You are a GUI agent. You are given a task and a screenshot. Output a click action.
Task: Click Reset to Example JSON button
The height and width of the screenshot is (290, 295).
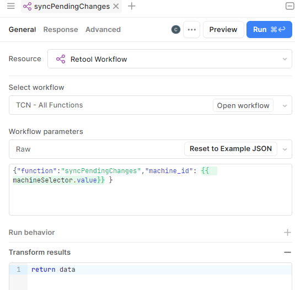coord(230,149)
